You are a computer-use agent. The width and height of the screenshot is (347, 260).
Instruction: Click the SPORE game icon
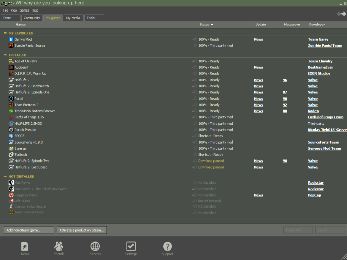click(x=11, y=136)
